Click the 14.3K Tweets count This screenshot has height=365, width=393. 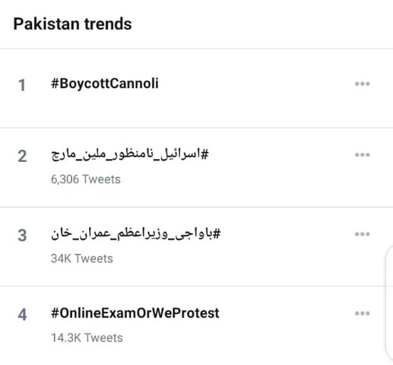tap(87, 338)
